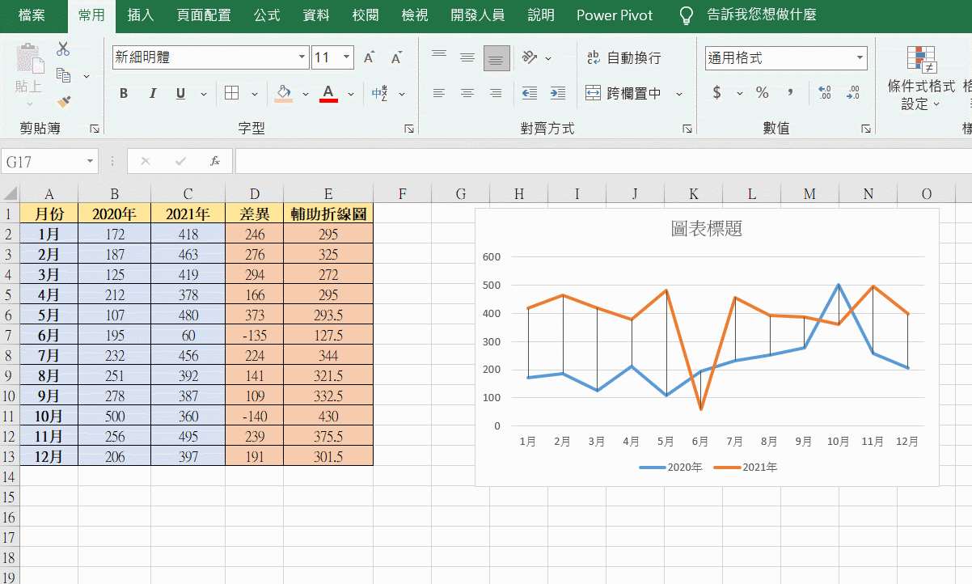Click the Borders icon in font group
This screenshot has height=584, width=972.
pos(232,94)
